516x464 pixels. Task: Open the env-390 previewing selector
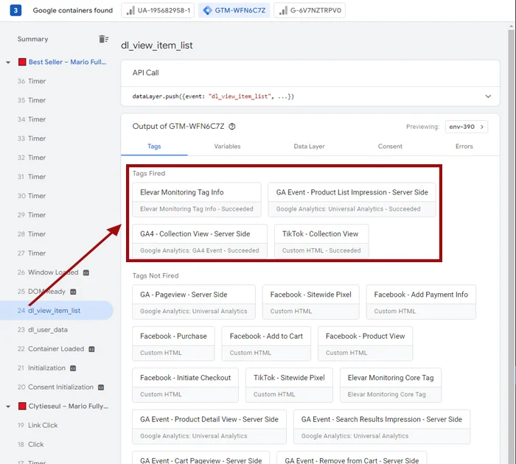point(467,127)
